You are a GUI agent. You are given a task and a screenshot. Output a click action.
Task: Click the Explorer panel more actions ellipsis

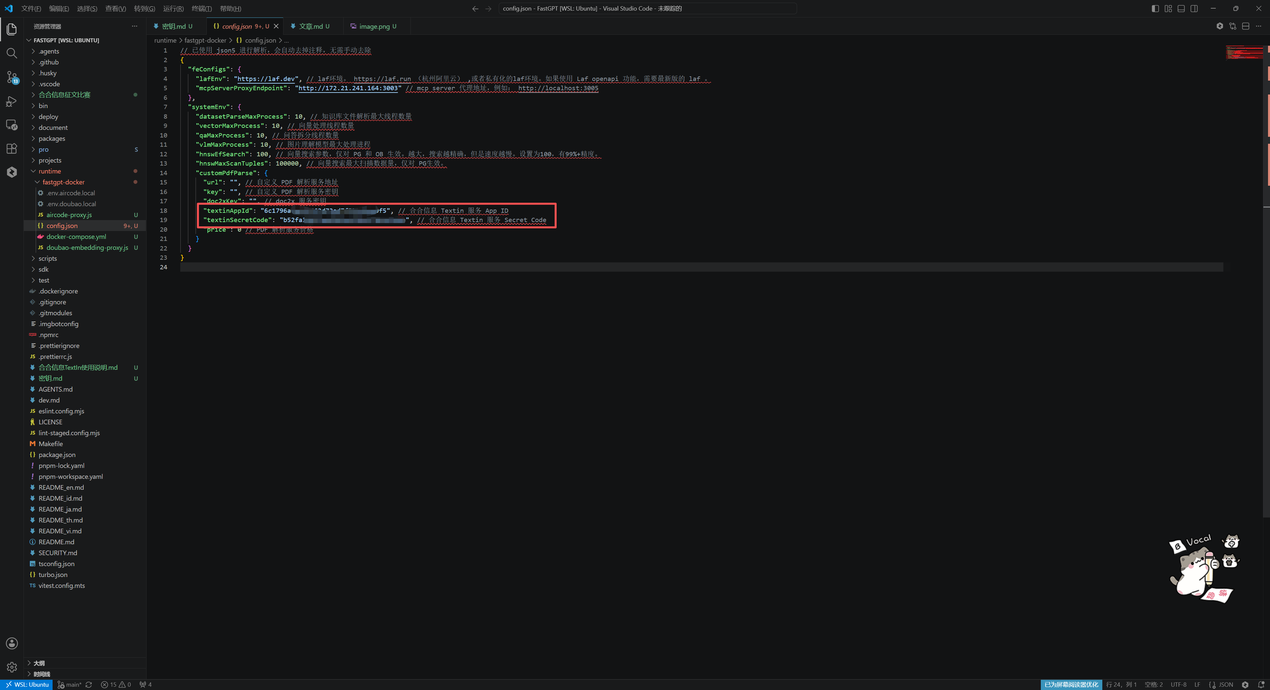135,26
